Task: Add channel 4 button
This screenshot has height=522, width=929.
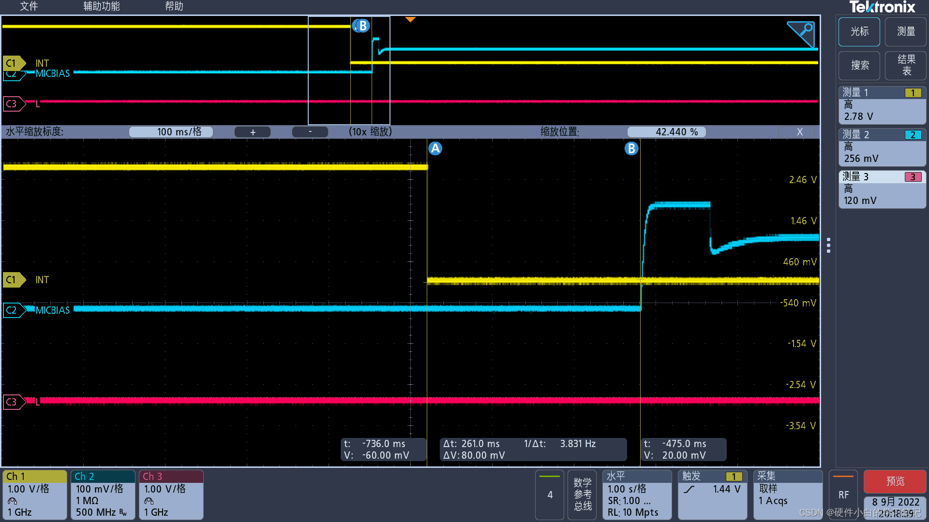Action: (550, 494)
